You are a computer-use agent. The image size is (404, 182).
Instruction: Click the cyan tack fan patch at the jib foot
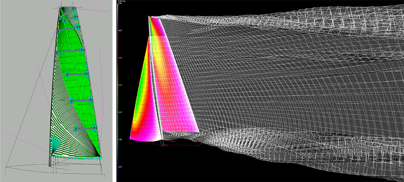pyautogui.click(x=55, y=144)
